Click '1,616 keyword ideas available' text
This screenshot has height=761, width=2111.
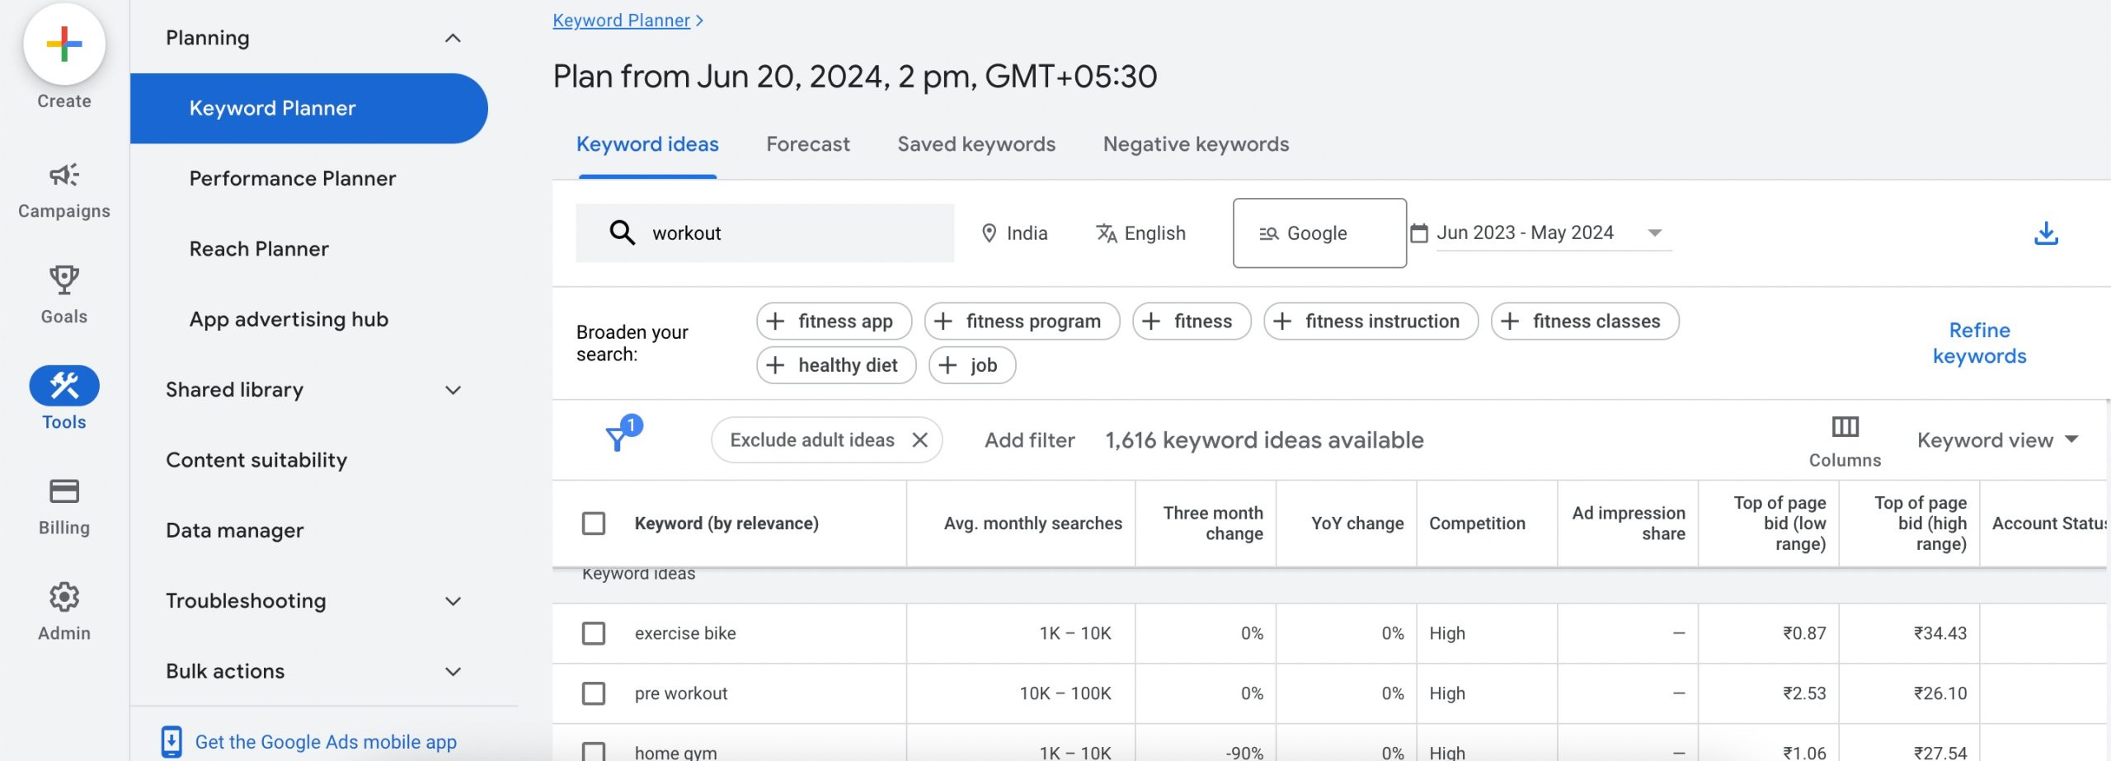pos(1264,440)
